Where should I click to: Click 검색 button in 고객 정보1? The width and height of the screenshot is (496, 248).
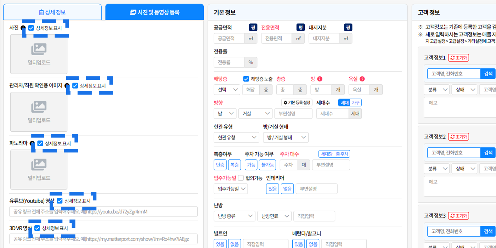point(488,74)
